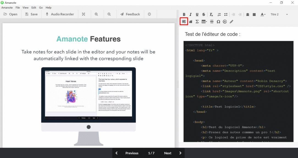The image size is (298, 158).
Task: Click the remove format icon
Action: 211,15
